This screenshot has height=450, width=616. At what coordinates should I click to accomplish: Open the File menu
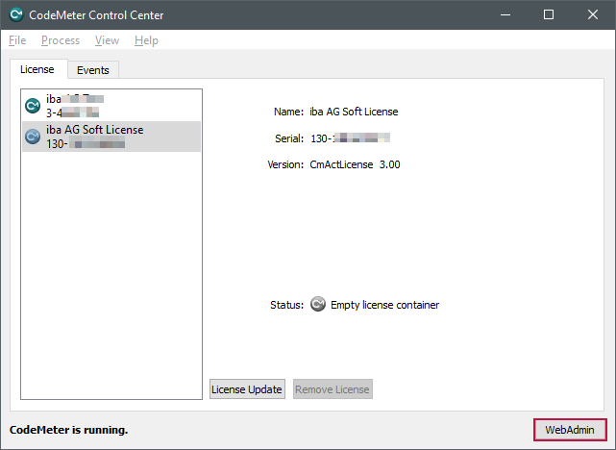(x=17, y=40)
